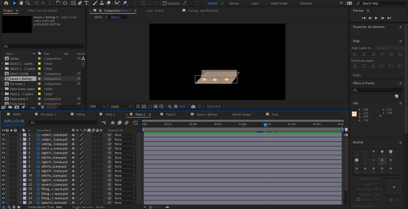The width and height of the screenshot is (408, 209).
Task: Select the Hand tool
Action: click(21, 3)
